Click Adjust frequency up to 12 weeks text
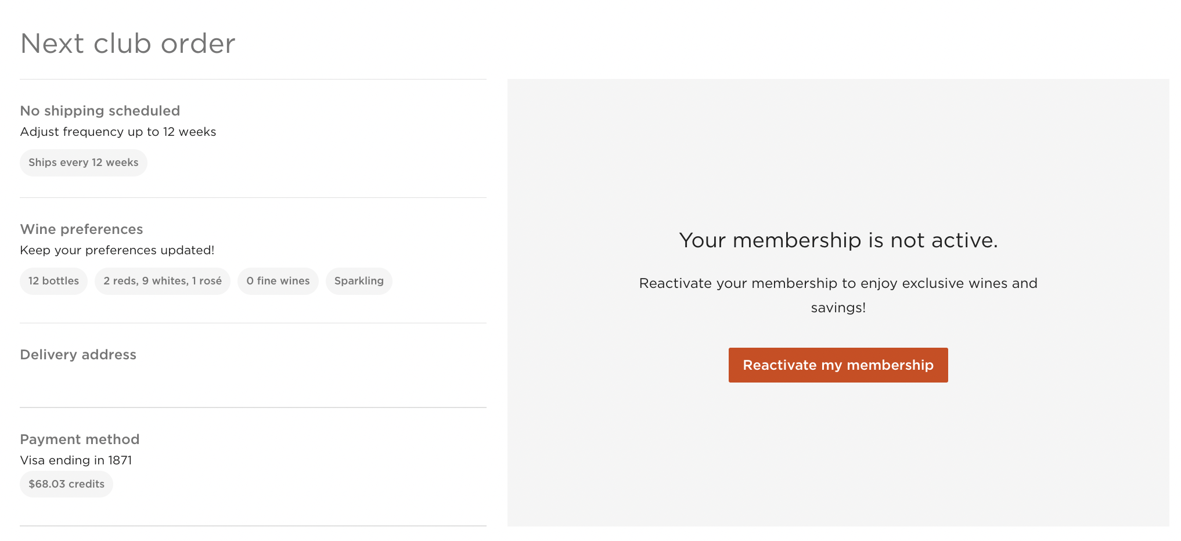The height and width of the screenshot is (541, 1181). click(118, 132)
